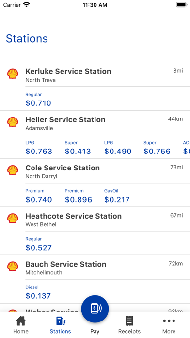Tap Bauch Diesel price $0.137
190x338 pixels.
coord(38,296)
